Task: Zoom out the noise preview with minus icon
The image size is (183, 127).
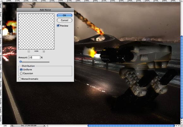Action: click(x=29, y=52)
